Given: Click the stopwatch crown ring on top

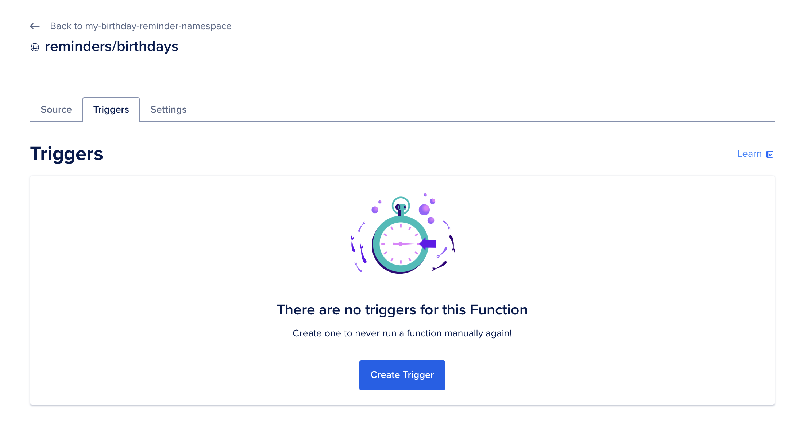Looking at the screenshot, I should coord(401,206).
